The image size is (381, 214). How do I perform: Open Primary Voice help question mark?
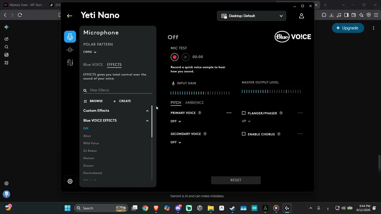coord(200,113)
